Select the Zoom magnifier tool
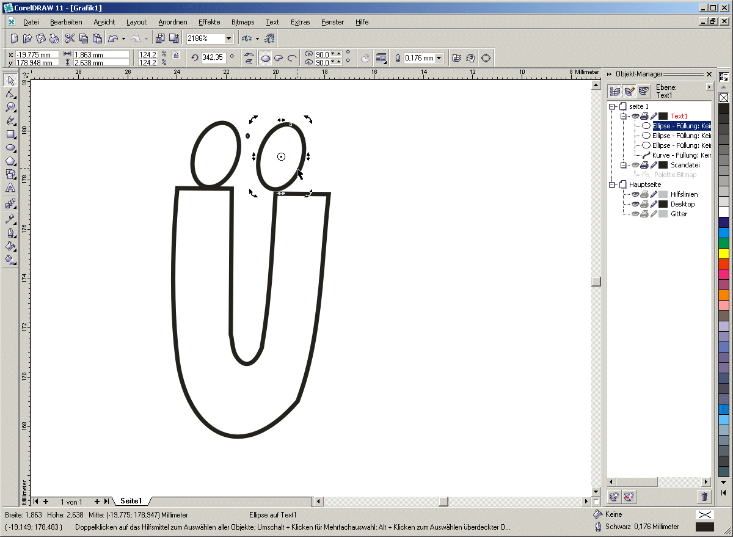 point(10,108)
